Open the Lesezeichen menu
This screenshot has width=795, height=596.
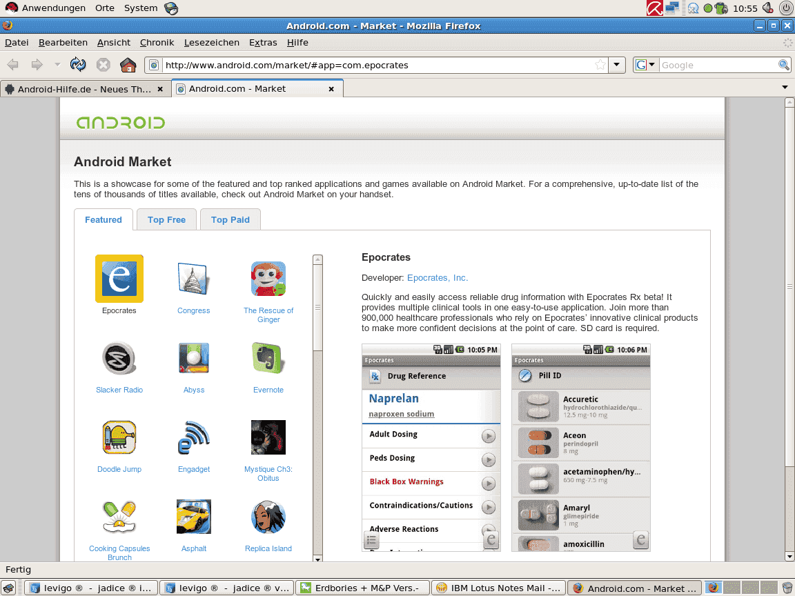click(x=211, y=43)
